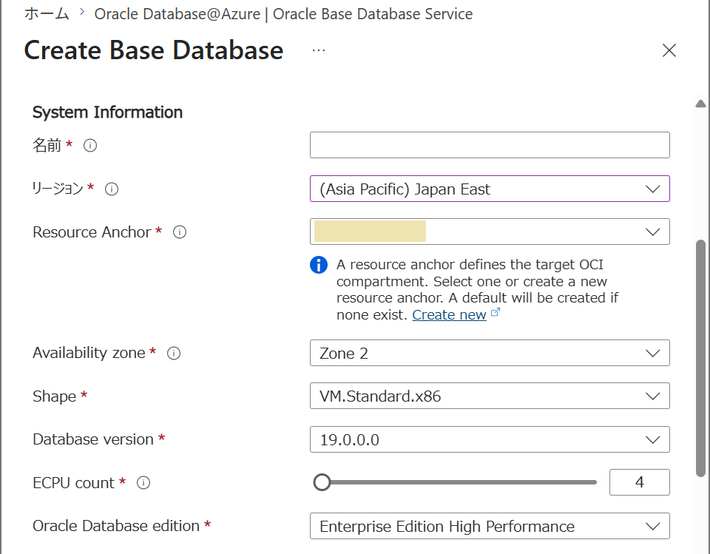710x554 pixels.
Task: Open the Database version dropdown showing 19.0.0.0
Action: point(490,439)
